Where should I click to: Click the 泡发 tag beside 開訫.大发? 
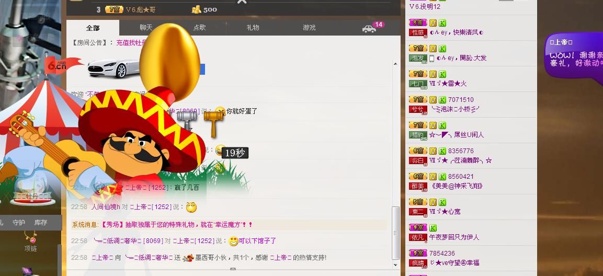click(418, 58)
